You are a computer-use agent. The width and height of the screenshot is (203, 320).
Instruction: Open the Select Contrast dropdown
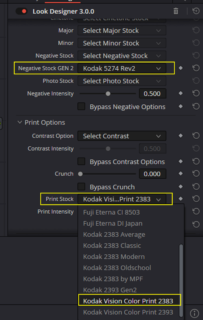click(122, 136)
